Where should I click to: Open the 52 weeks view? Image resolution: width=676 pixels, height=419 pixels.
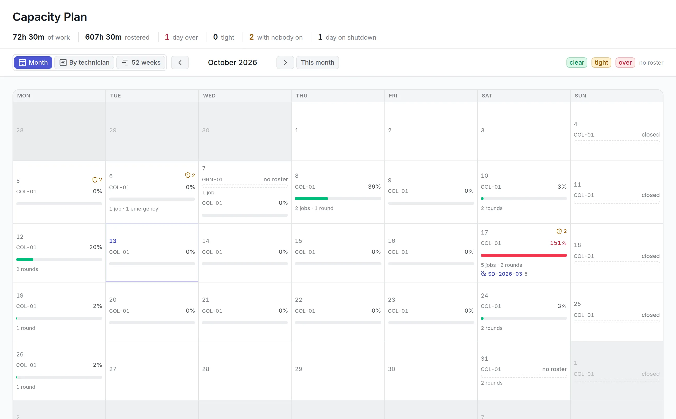pos(141,63)
